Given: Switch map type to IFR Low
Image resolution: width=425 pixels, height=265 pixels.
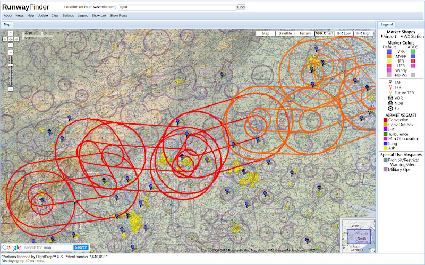Looking at the screenshot, I should [344, 33].
